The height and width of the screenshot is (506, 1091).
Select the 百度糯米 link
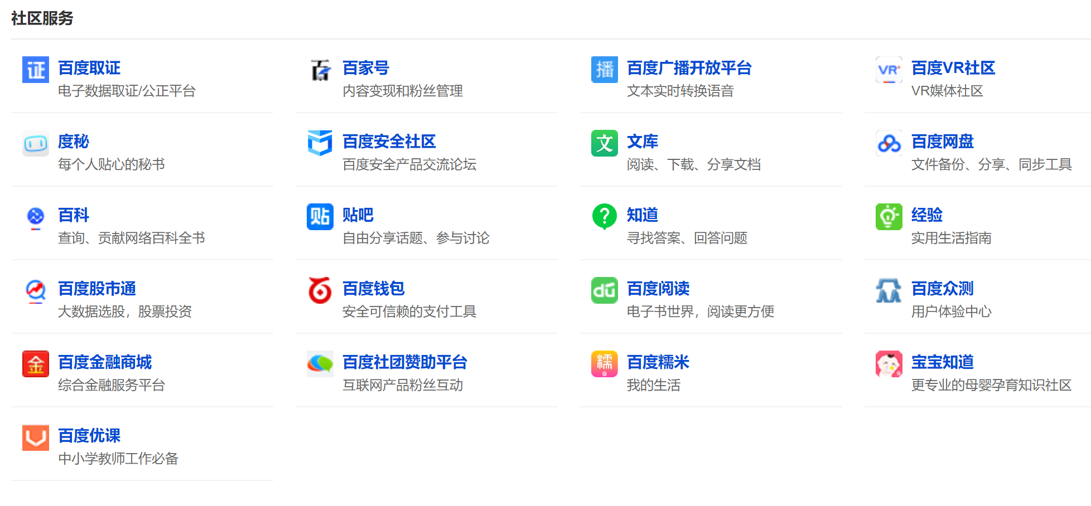(658, 362)
